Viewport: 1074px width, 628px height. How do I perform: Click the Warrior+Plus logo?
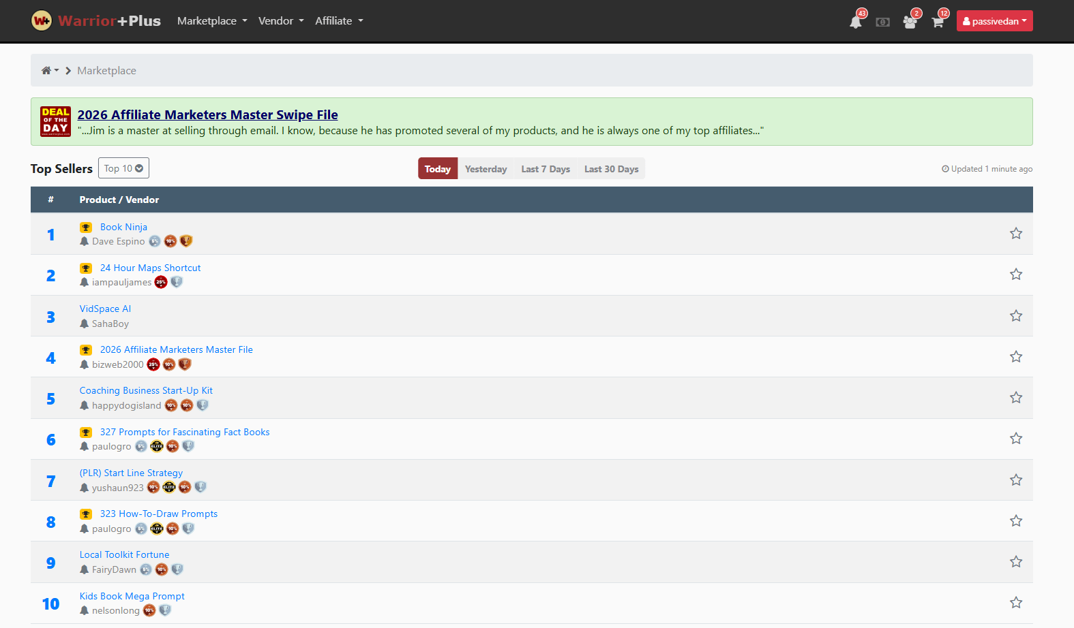tap(96, 20)
